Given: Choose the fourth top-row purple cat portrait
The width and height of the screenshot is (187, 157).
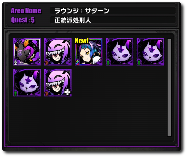Looking at the screenshot, I should pyautogui.click(x=119, y=52).
